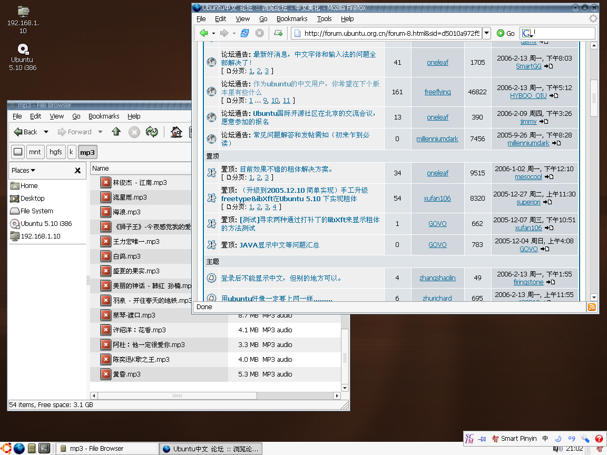Screen dimensions: 607x455
Task: Open the Firefox URL history dropdown
Action: [x=487, y=33]
